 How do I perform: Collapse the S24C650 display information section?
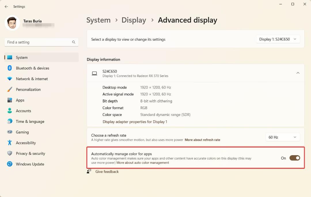point(298,73)
